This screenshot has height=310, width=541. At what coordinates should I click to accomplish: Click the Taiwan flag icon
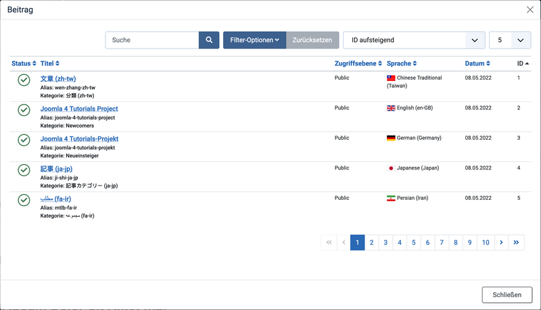coord(391,78)
